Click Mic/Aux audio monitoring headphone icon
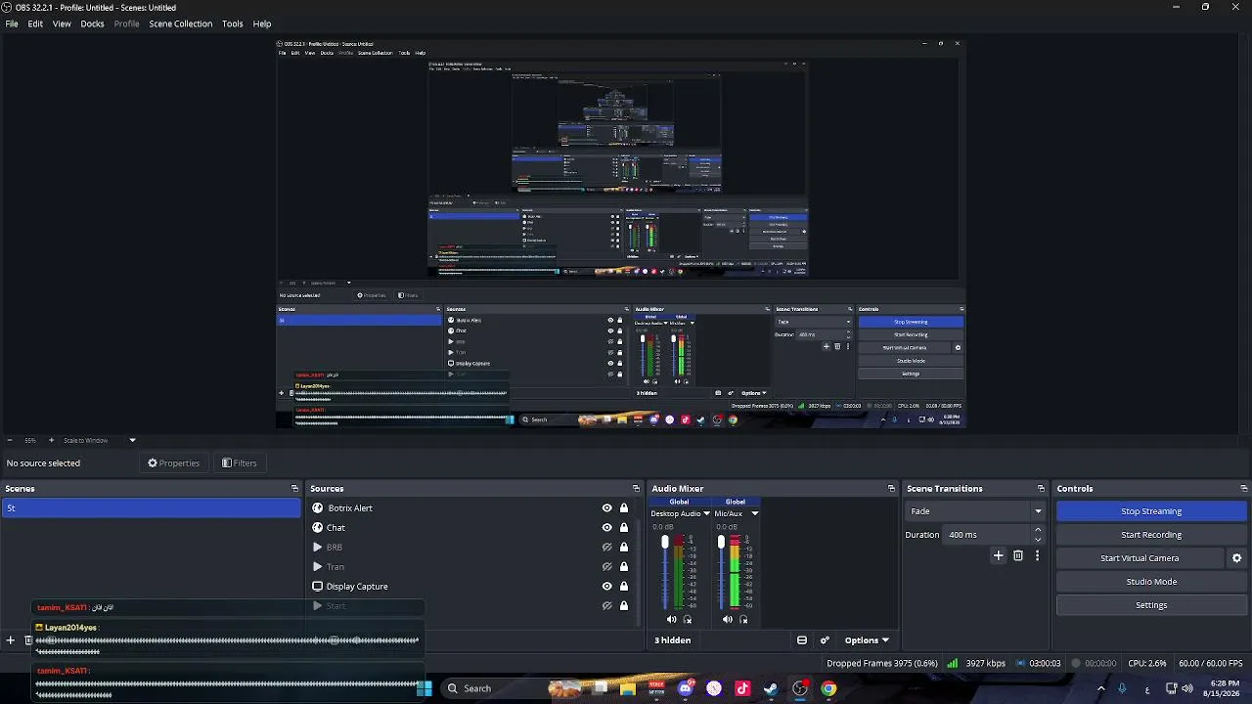 coord(742,619)
